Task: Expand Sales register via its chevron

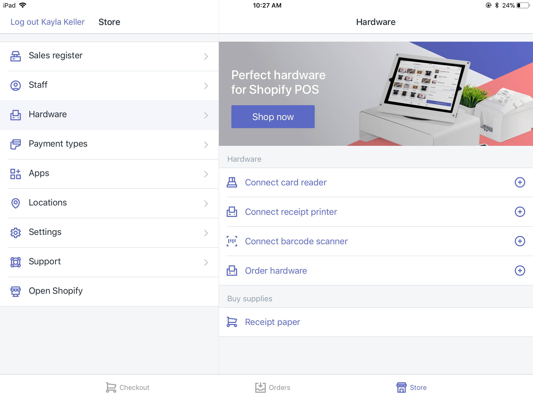Action: pyautogui.click(x=206, y=57)
